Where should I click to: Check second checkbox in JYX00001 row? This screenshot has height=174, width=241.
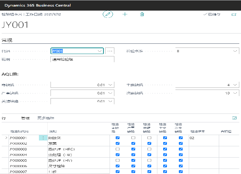point(133,138)
